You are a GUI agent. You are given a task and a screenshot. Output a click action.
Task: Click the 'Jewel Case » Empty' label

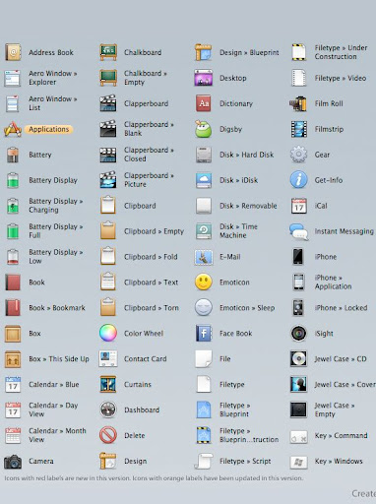click(335, 409)
